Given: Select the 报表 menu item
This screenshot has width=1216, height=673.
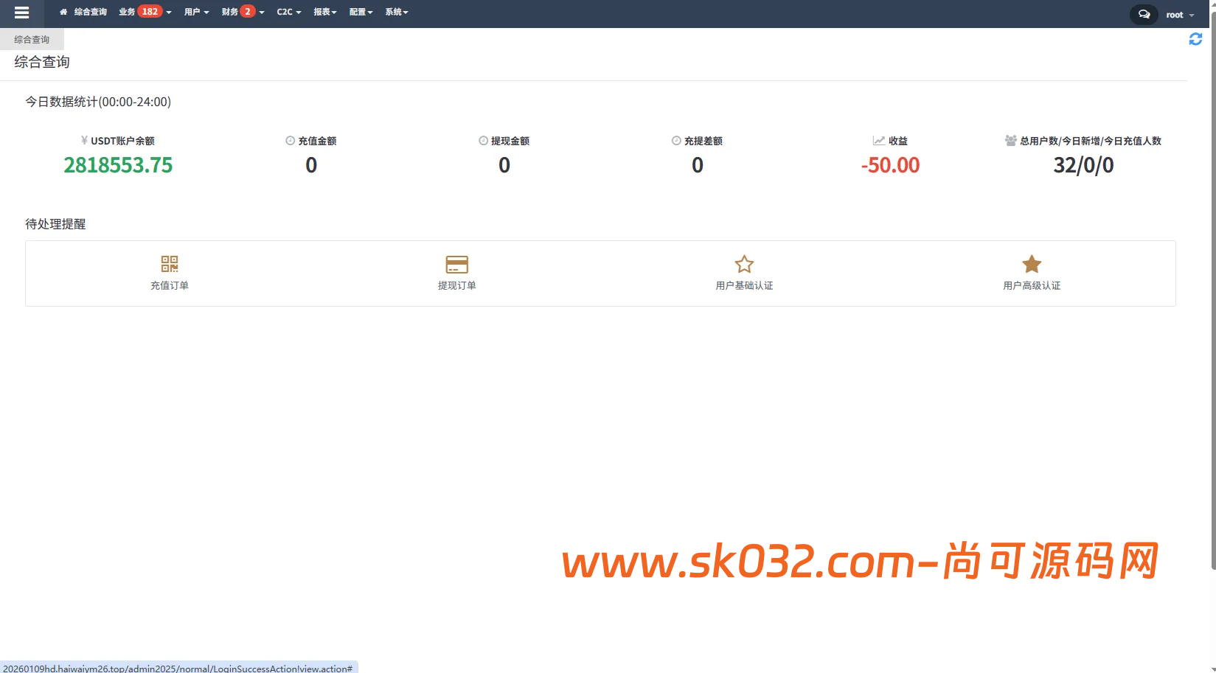Looking at the screenshot, I should click(323, 12).
